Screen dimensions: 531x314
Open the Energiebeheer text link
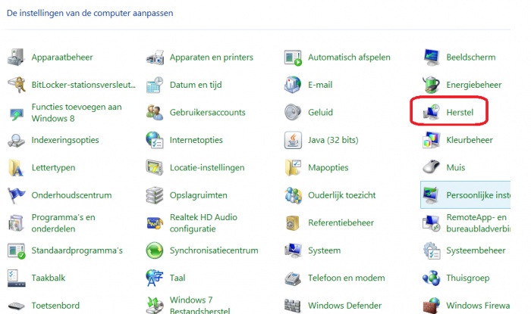click(474, 85)
